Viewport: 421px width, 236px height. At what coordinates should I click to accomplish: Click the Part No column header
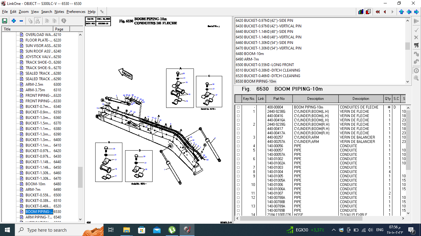click(x=279, y=99)
